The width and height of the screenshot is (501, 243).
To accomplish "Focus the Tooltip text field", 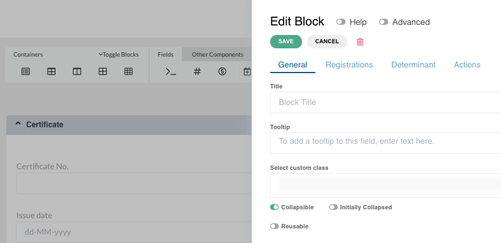I will tap(386, 143).
